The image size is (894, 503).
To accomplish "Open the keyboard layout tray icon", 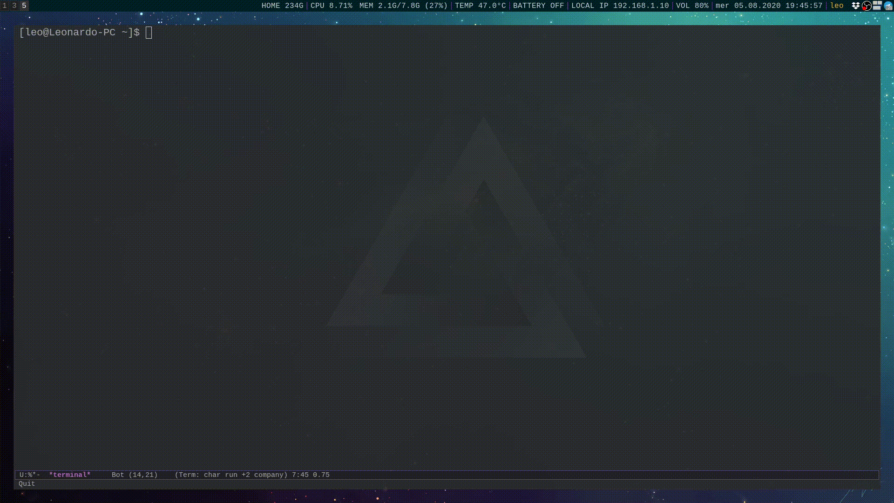I will click(877, 6).
